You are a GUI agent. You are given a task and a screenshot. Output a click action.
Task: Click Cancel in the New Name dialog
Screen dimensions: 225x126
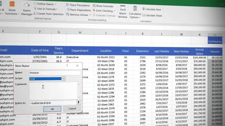(72, 108)
